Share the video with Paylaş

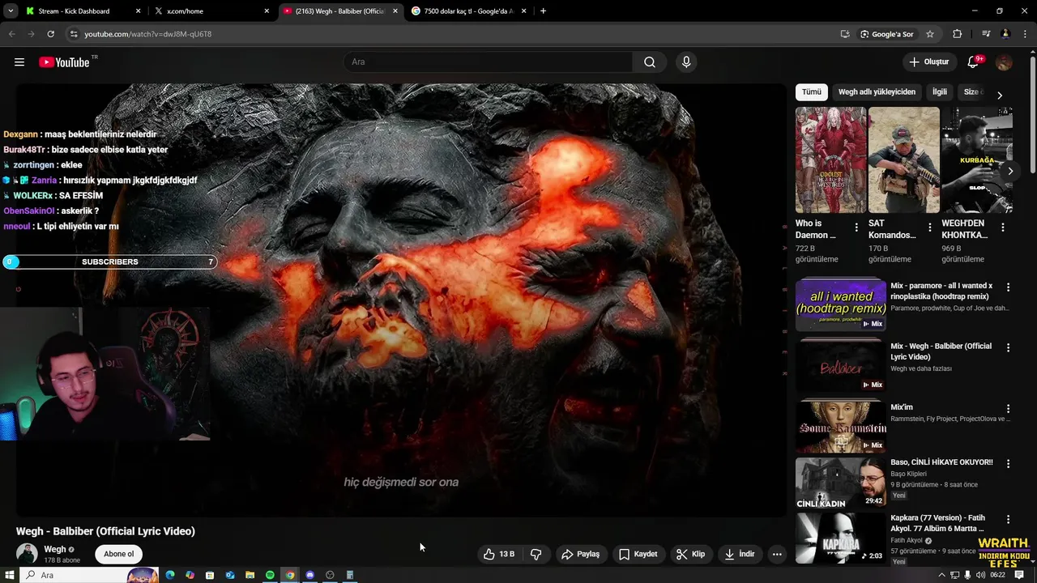coord(581,554)
